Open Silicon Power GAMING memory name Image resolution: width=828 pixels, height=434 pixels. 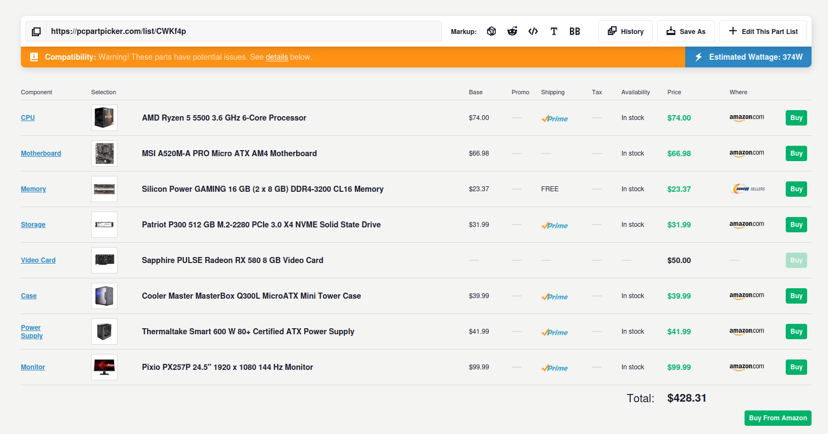click(262, 189)
